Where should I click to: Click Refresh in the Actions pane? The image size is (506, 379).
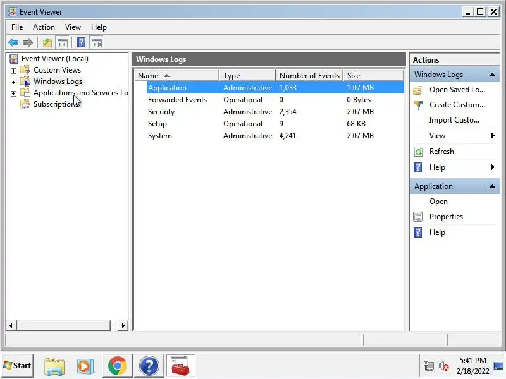click(x=441, y=152)
